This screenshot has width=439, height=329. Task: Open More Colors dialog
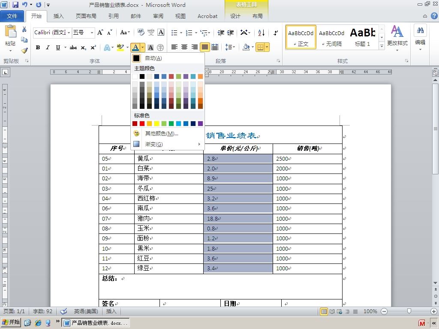pos(168,134)
